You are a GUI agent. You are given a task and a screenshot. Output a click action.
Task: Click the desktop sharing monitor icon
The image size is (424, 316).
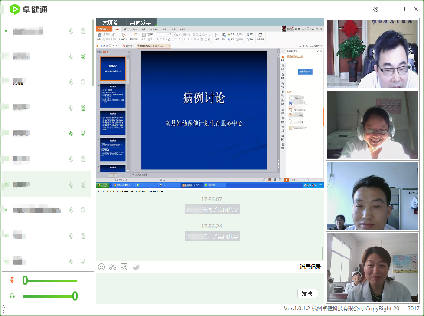point(136,267)
